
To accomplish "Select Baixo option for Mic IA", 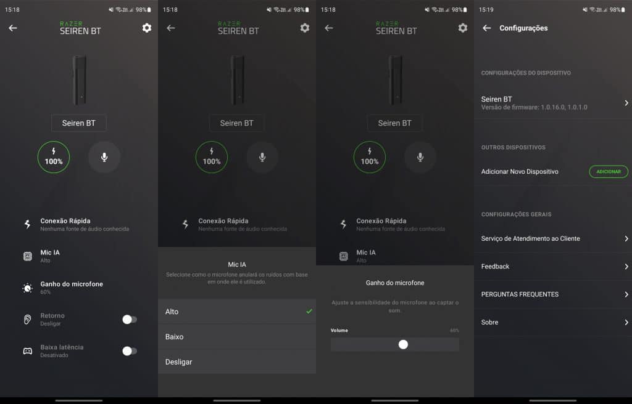I will [237, 337].
